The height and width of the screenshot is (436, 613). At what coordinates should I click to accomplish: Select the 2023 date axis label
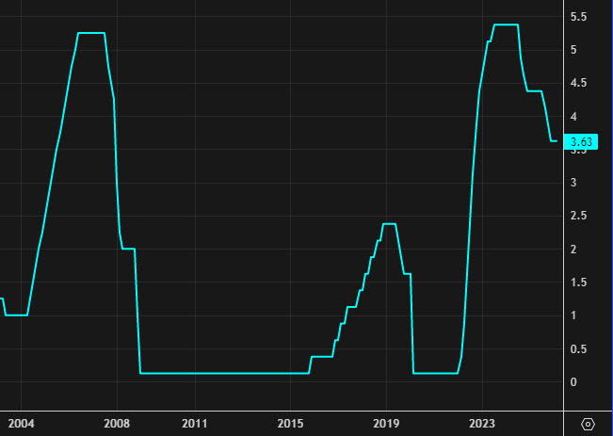click(x=483, y=424)
